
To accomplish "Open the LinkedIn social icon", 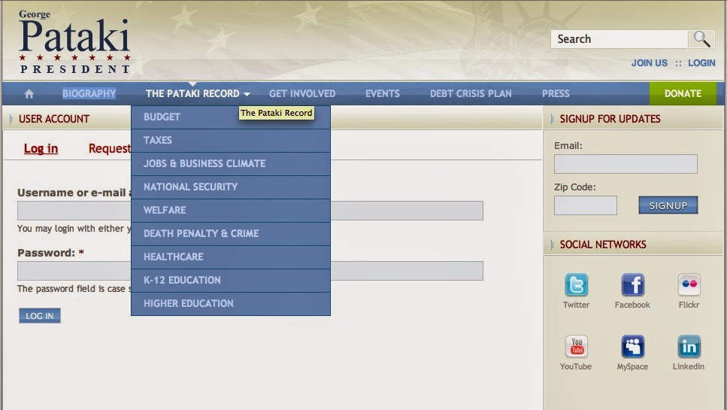I will 689,346.
